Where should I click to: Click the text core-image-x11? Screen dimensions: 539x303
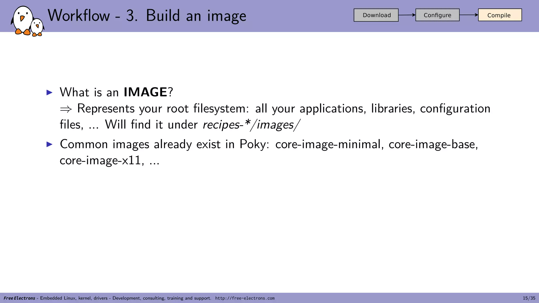click(100, 160)
